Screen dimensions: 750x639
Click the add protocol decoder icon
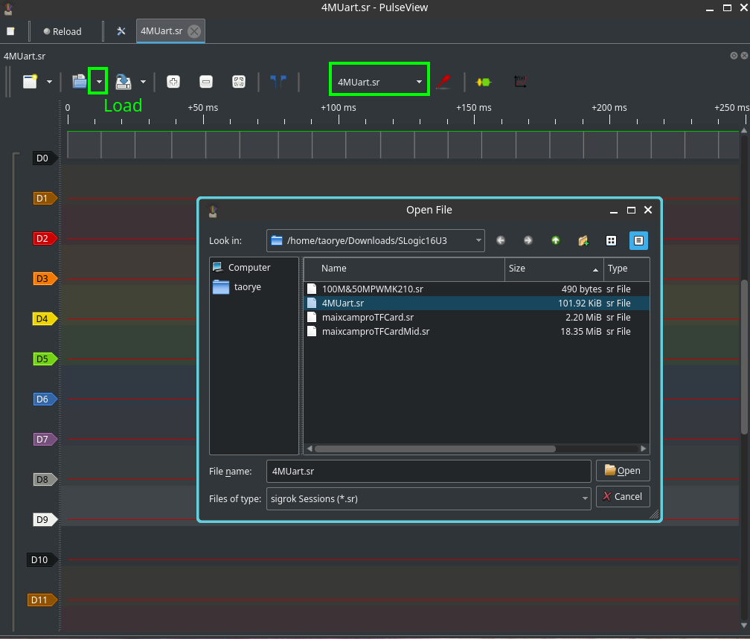(x=484, y=82)
